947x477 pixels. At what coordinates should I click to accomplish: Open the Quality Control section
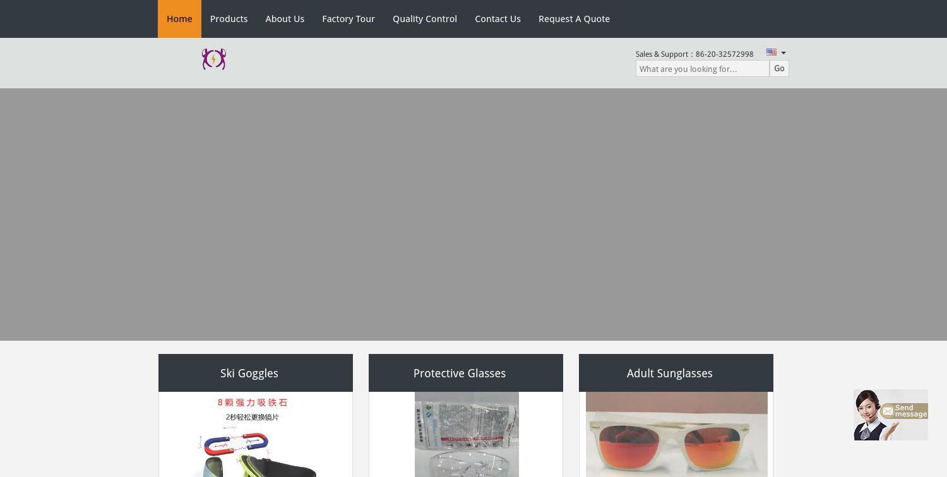(x=425, y=19)
